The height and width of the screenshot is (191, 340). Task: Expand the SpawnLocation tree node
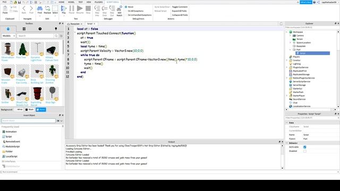point(291,42)
